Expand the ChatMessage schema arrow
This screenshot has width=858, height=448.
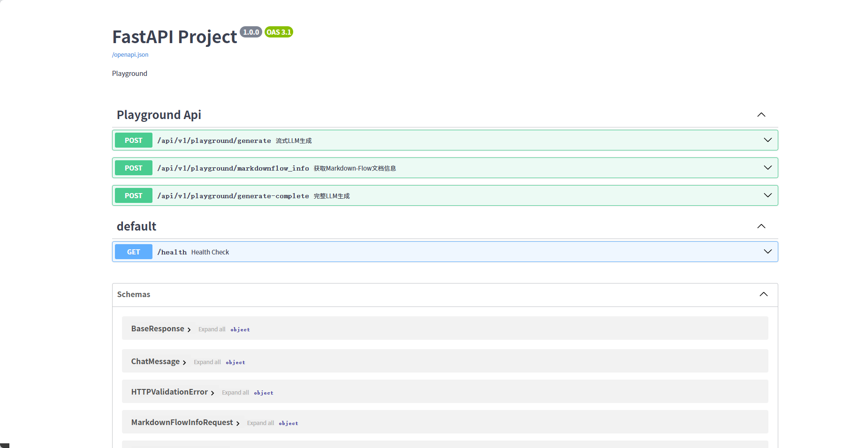pyautogui.click(x=184, y=363)
